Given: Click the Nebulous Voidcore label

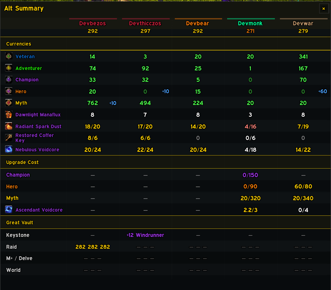Looking at the screenshot, I should (37, 150).
